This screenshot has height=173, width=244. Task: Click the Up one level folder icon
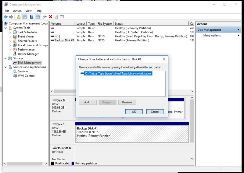coord(19,17)
